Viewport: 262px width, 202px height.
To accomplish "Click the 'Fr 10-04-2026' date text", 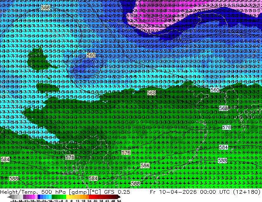I will 173,192.
